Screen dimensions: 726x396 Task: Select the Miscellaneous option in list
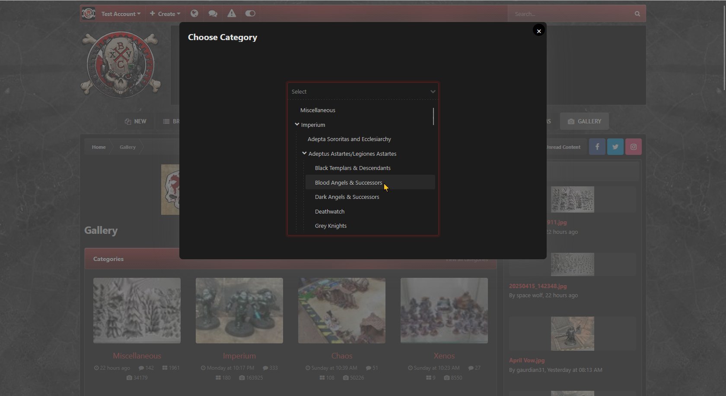coord(318,110)
